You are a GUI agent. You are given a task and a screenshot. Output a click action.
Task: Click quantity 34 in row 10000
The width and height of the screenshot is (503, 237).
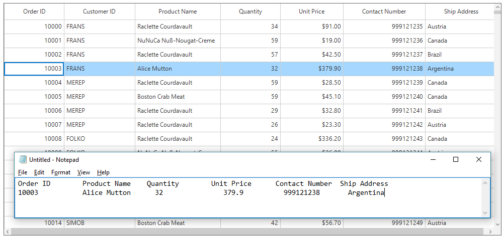click(250, 27)
